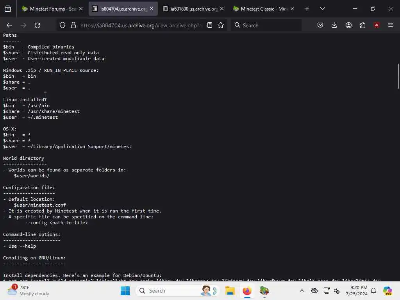Click the 'Compiling on GNU/Linux:' heading

(x=34, y=258)
